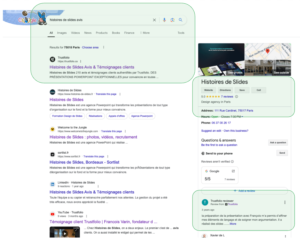300x241 pixels.
Task: Click the Send to phone button
Action: click(x=282, y=153)
